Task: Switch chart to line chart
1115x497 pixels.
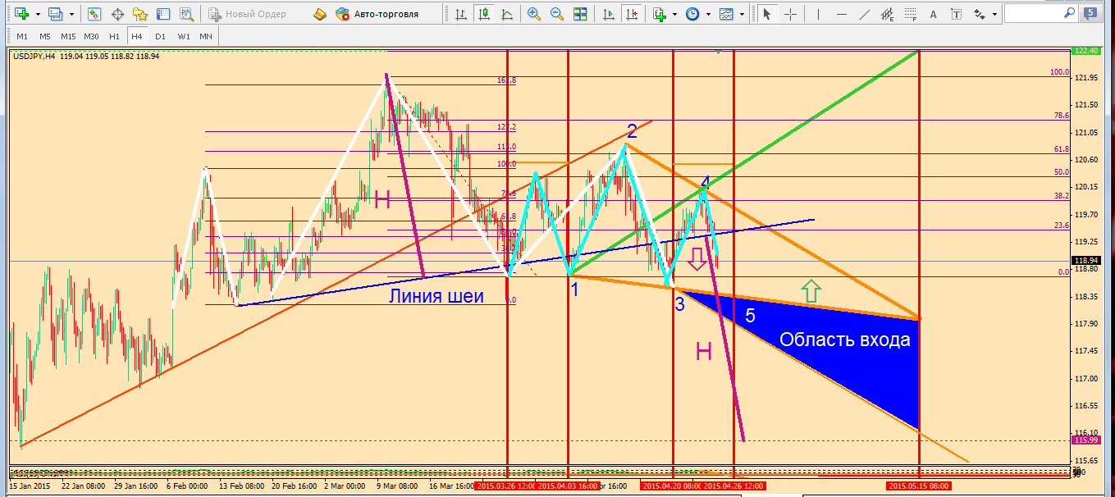Action: (x=508, y=14)
